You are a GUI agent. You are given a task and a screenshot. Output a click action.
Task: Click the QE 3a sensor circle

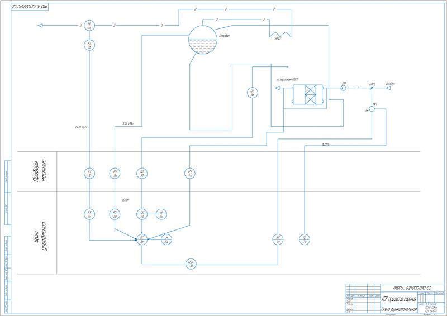point(253,93)
